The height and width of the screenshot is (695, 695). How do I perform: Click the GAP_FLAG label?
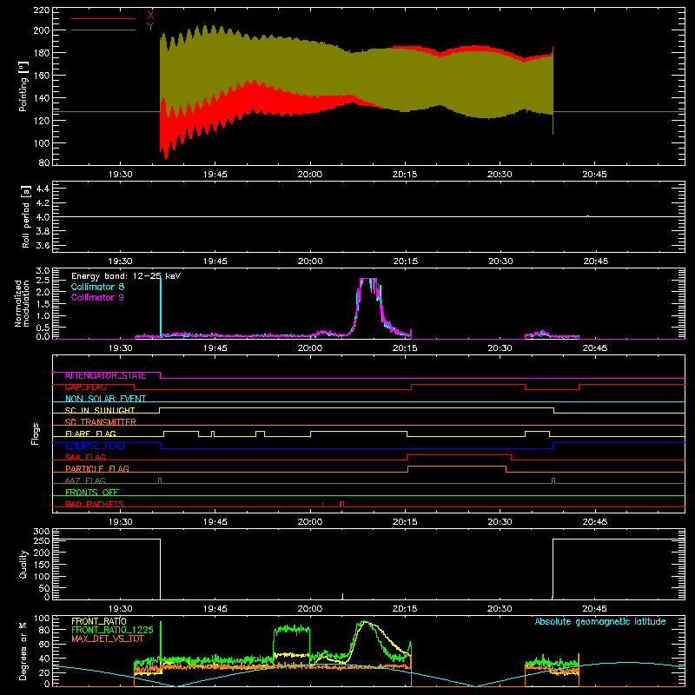pyautogui.click(x=85, y=387)
